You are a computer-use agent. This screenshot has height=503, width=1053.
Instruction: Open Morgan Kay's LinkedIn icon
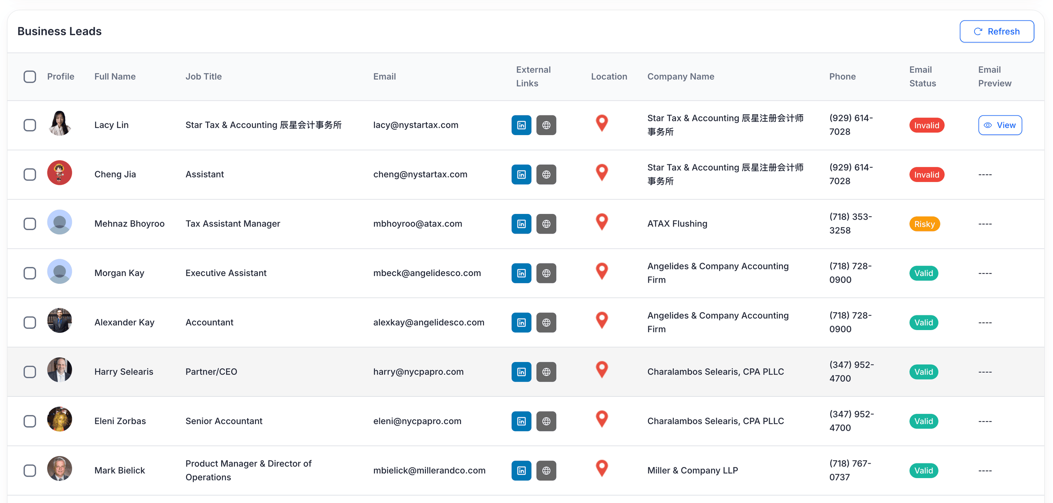point(521,273)
